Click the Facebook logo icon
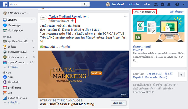 [x=5, y=4]
